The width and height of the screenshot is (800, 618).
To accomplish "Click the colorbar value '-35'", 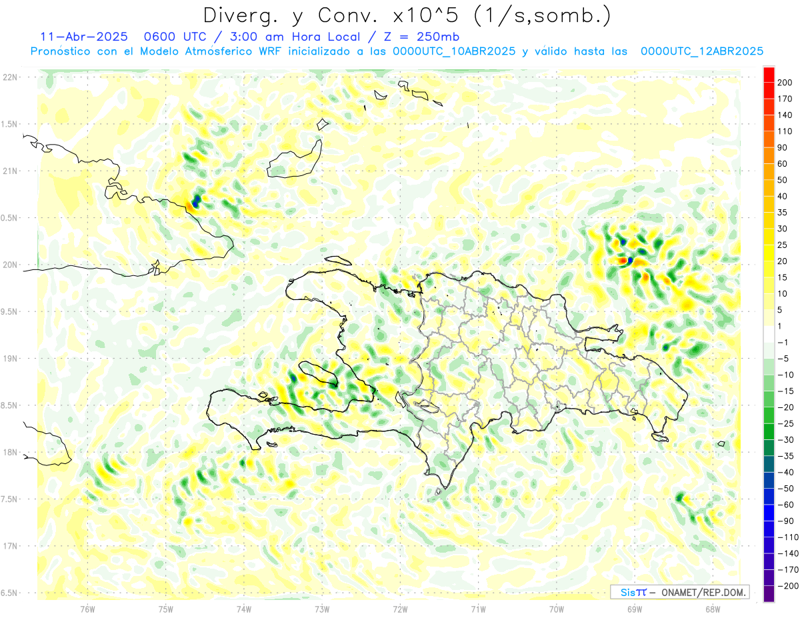I will click(x=785, y=456).
